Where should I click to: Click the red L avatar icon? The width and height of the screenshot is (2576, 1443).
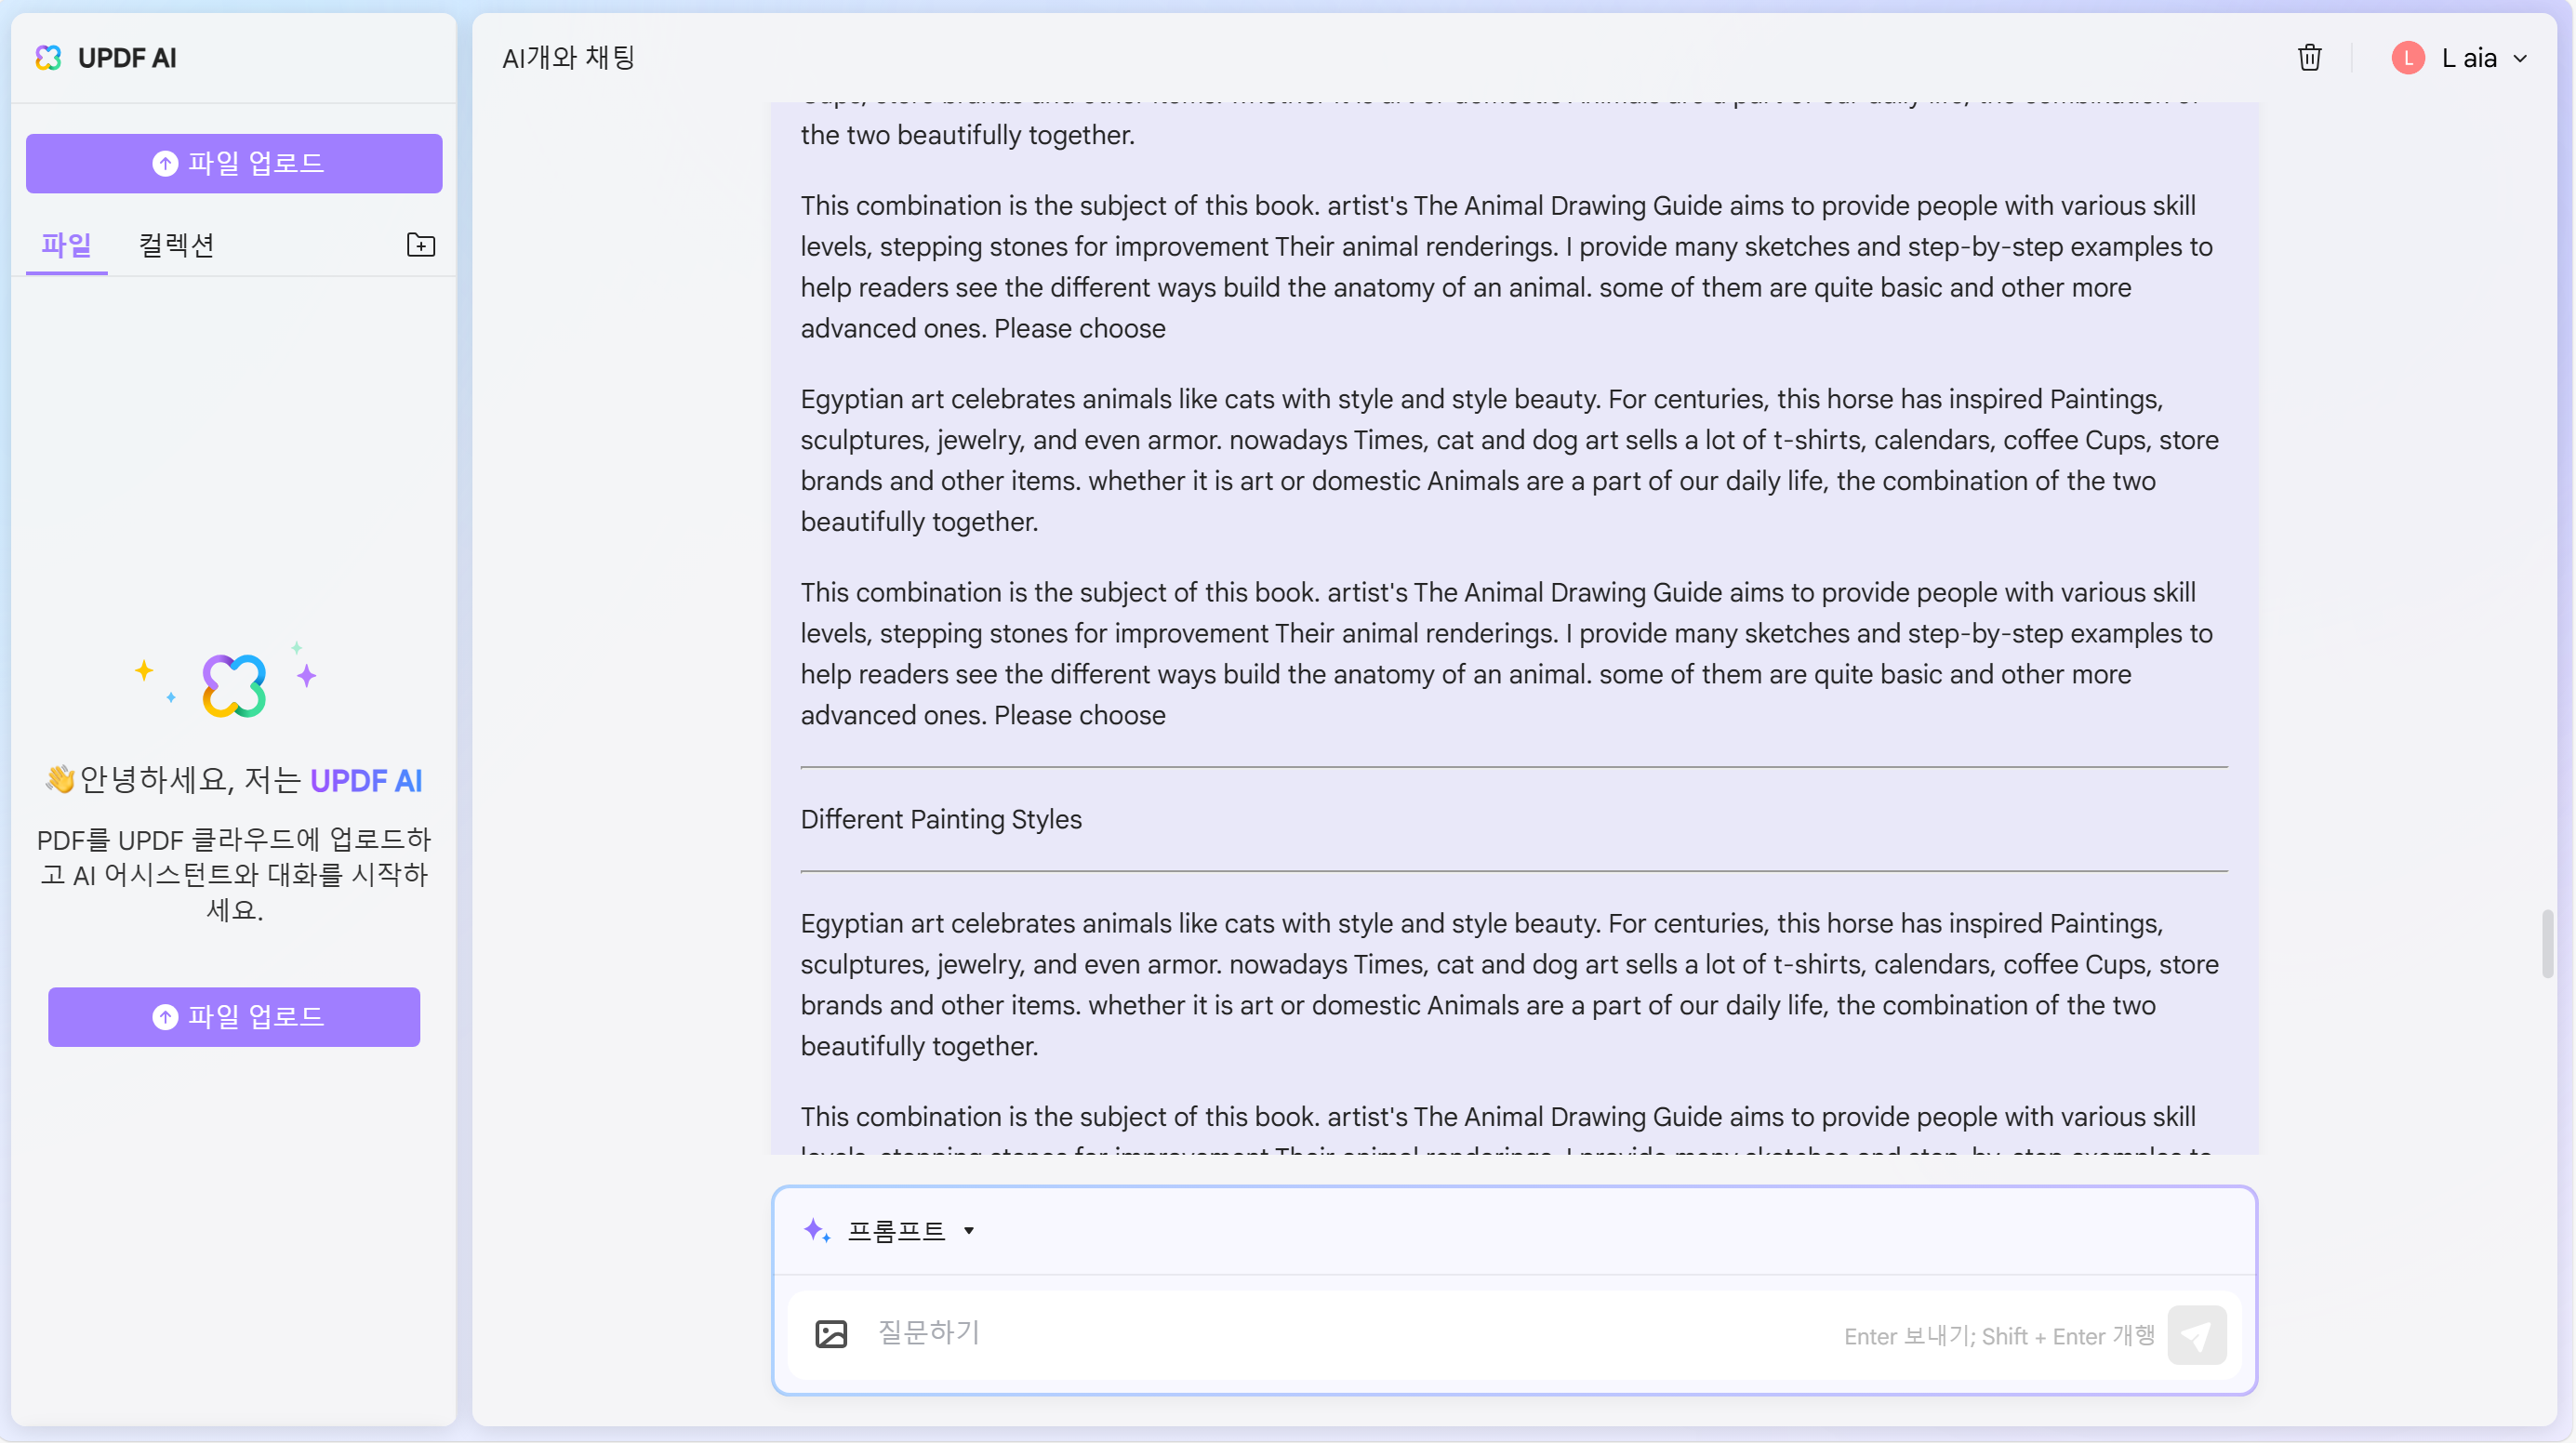click(x=2408, y=58)
